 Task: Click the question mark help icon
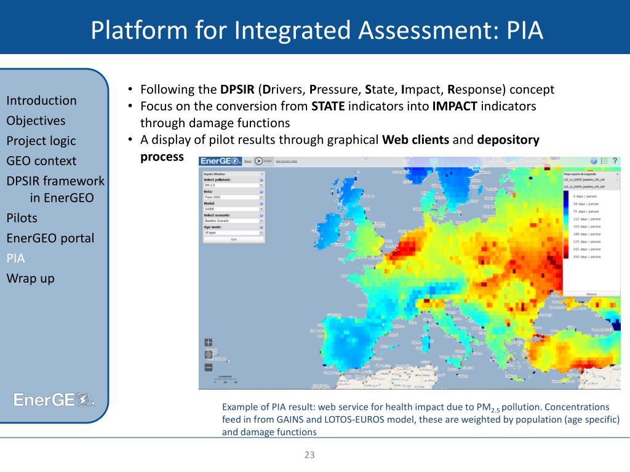(615, 161)
